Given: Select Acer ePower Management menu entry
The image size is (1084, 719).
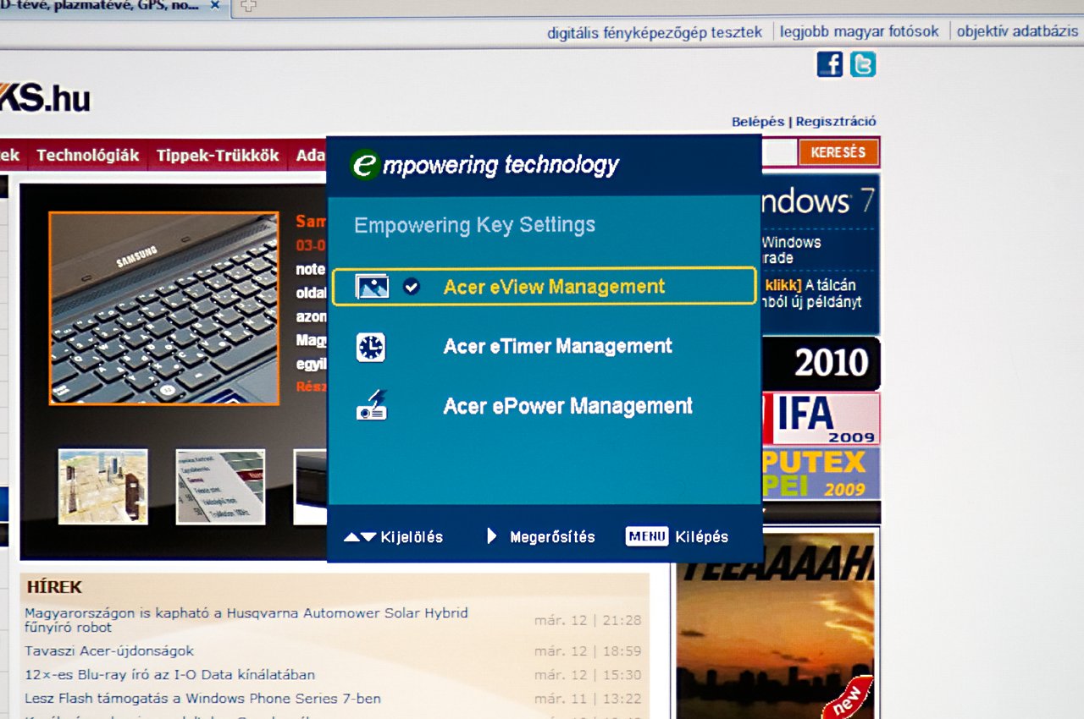Looking at the screenshot, I should (x=567, y=406).
